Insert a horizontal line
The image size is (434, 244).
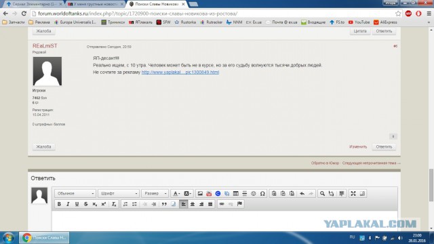(x=244, y=193)
